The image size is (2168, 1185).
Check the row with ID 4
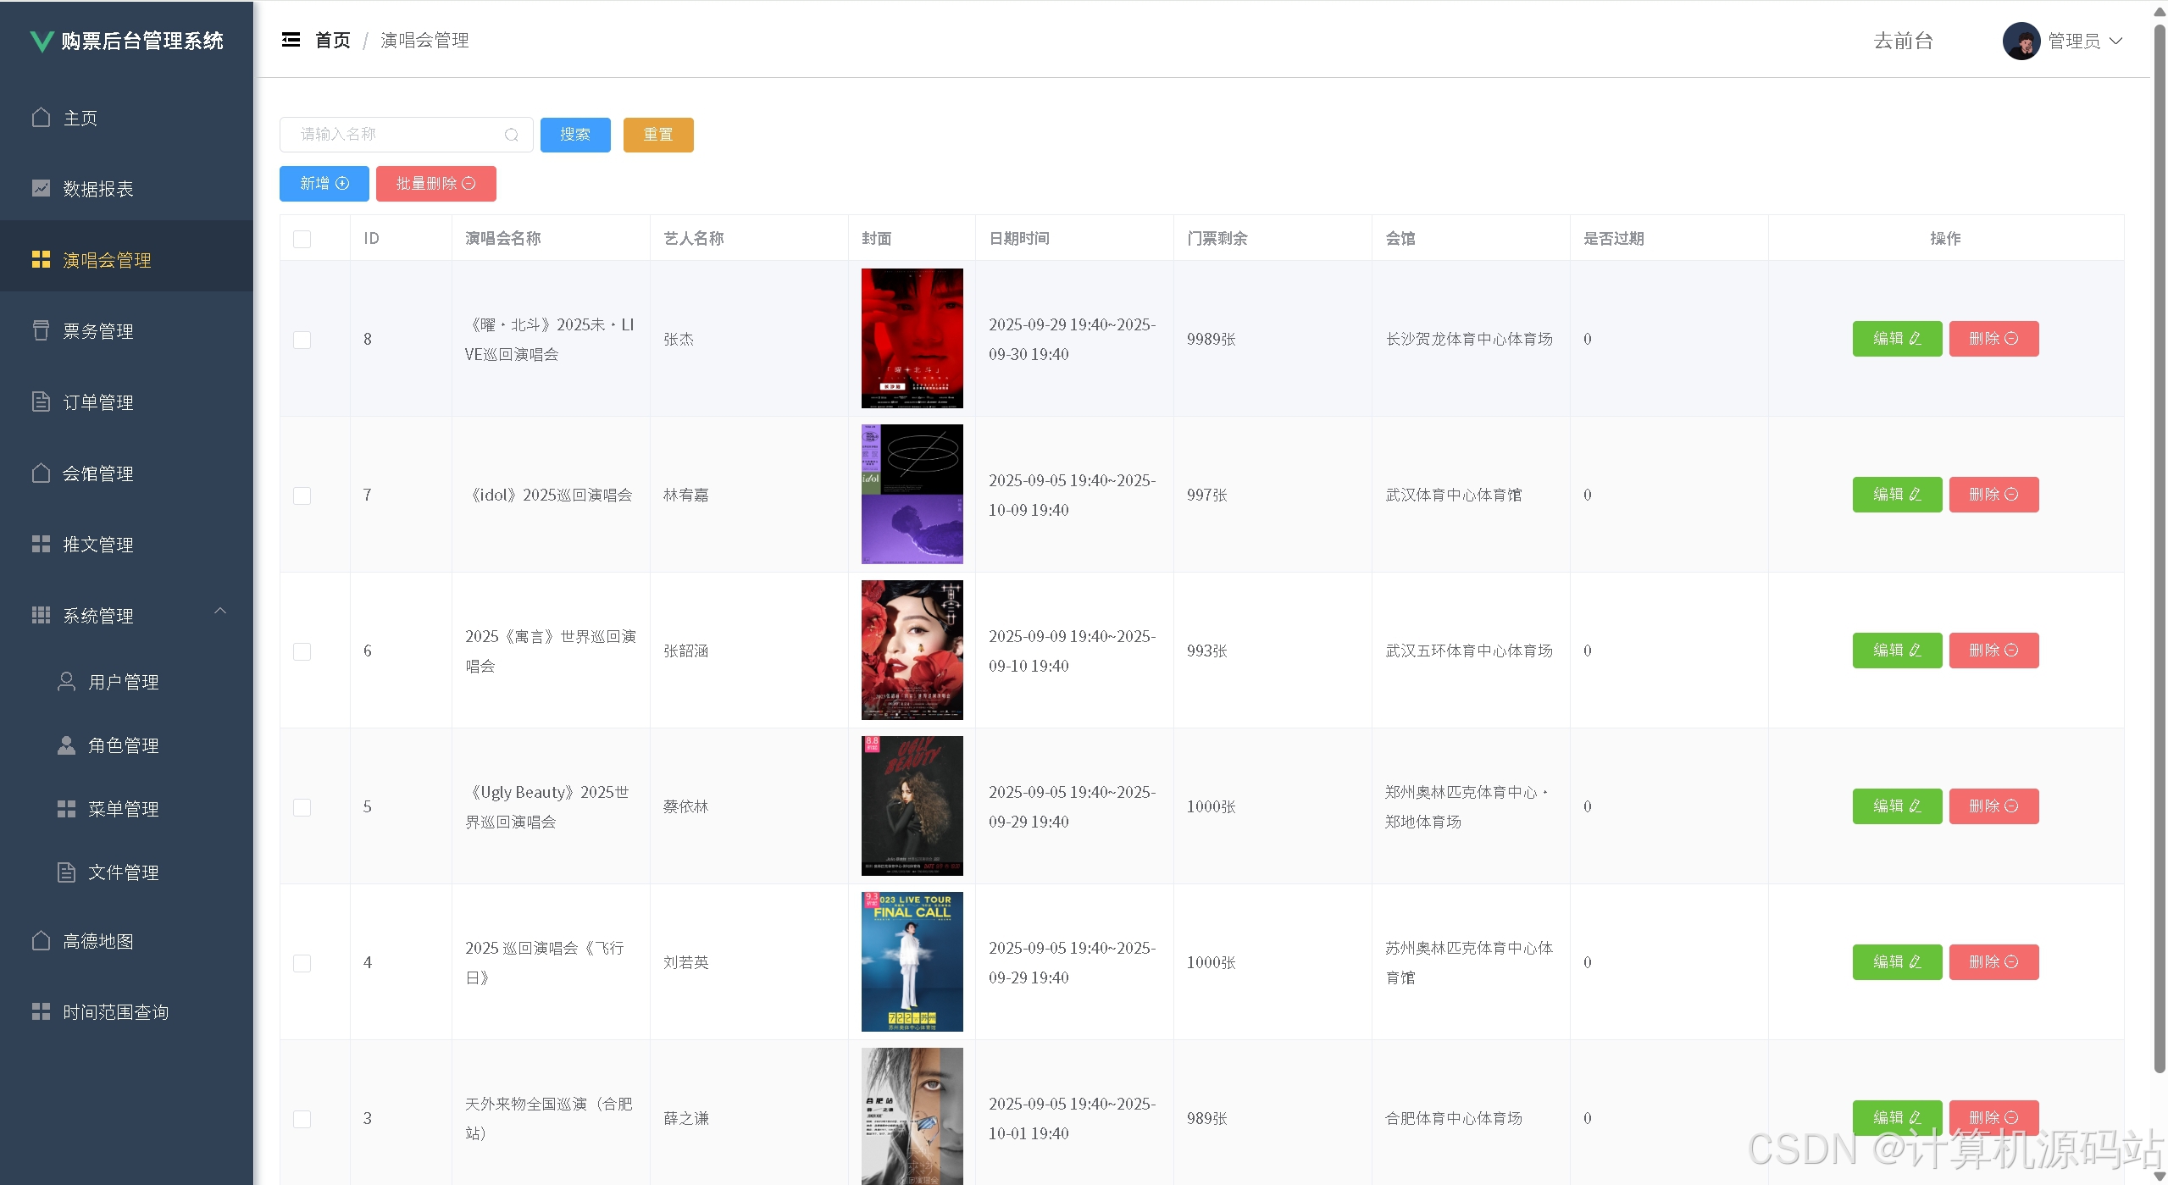pyautogui.click(x=302, y=963)
